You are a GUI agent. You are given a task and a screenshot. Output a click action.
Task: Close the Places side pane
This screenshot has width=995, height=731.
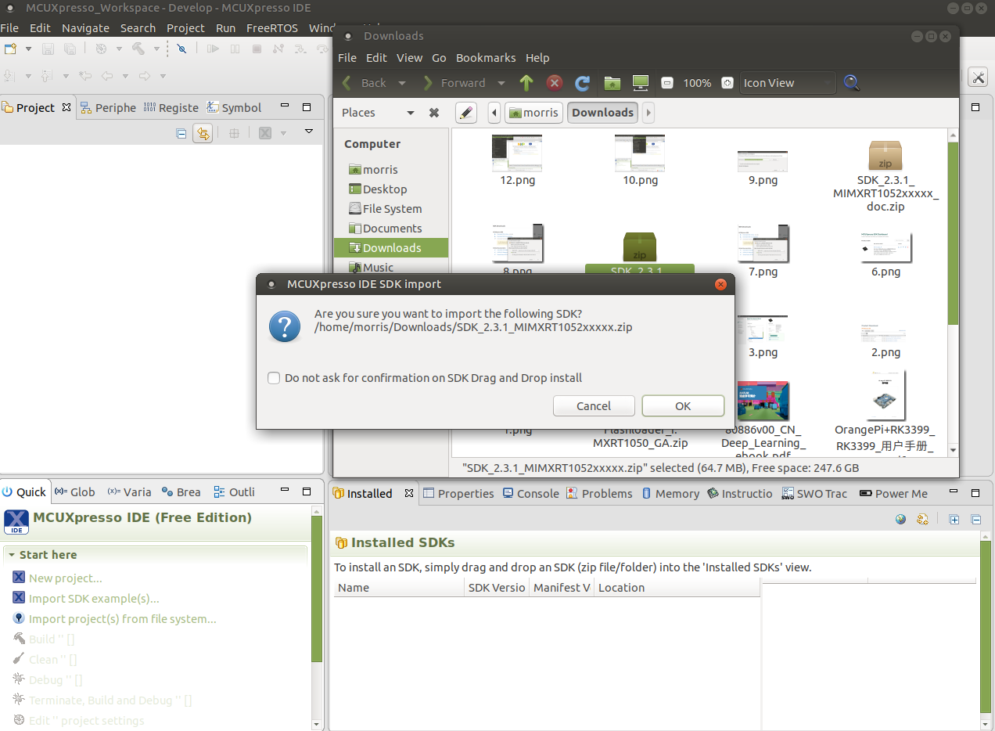tap(434, 113)
